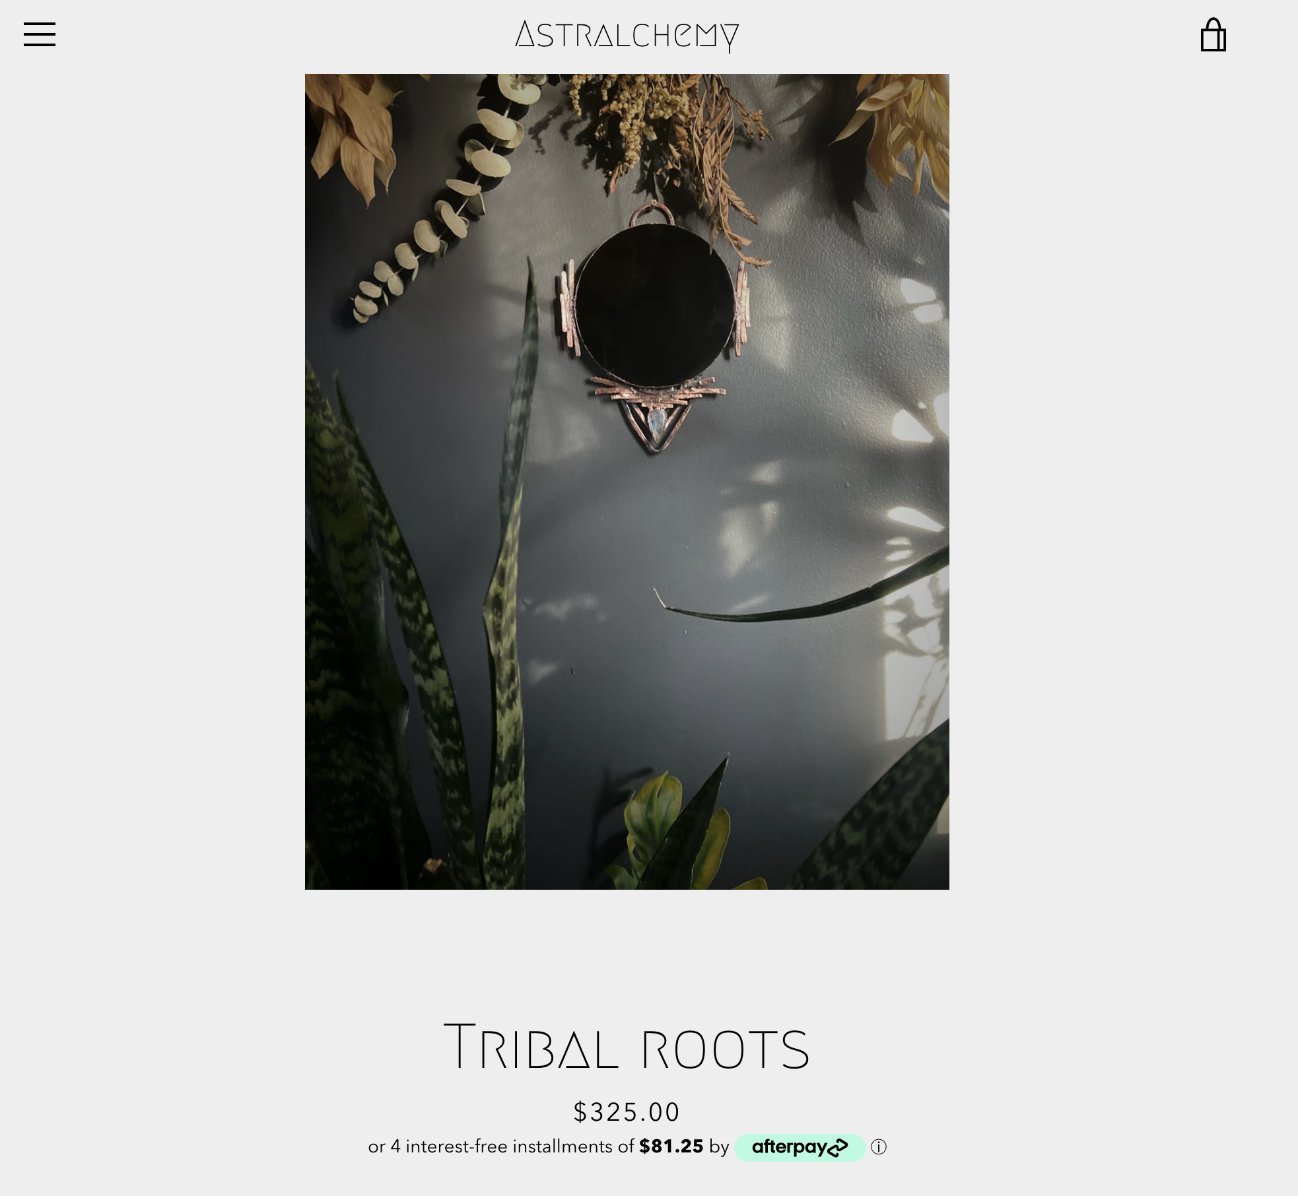Open the shopping bag cart
This screenshot has width=1298, height=1196.
pyautogui.click(x=1213, y=34)
